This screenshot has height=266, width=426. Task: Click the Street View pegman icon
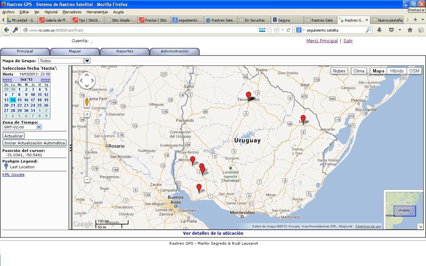[87, 101]
